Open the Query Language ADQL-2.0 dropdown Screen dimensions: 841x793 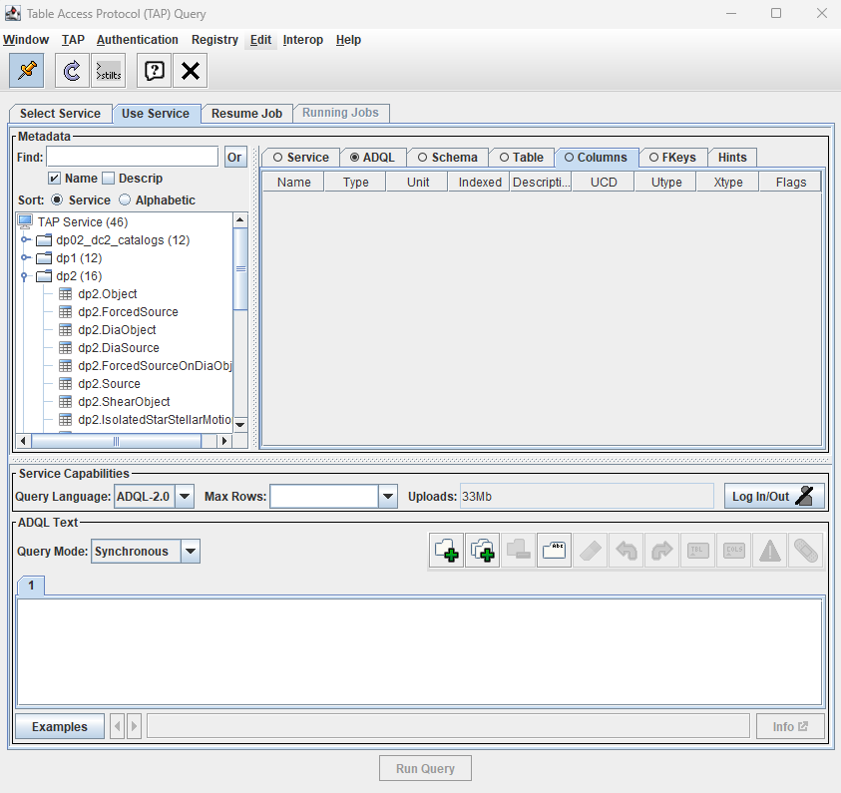pos(185,497)
